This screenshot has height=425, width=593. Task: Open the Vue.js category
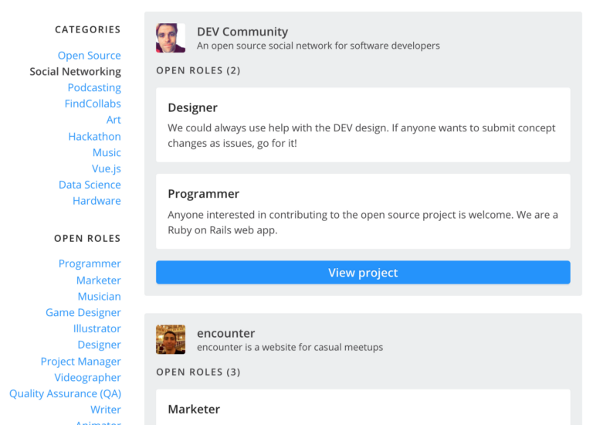(x=107, y=168)
